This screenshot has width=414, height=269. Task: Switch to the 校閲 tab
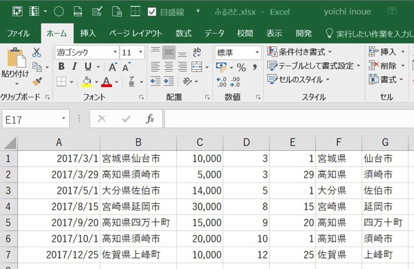pos(245,33)
